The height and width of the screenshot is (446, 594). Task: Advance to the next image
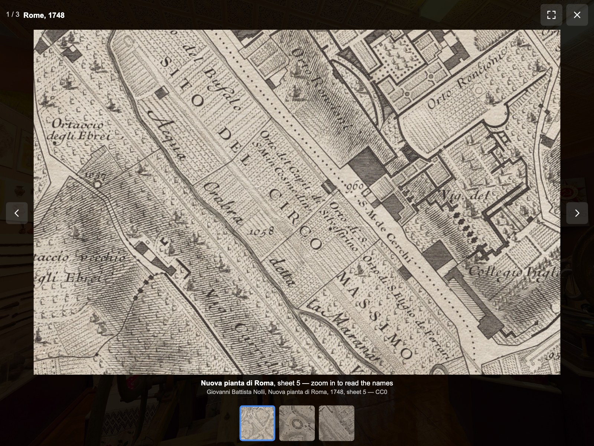pyautogui.click(x=577, y=213)
